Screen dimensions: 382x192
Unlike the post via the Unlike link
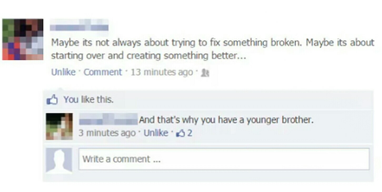click(63, 72)
